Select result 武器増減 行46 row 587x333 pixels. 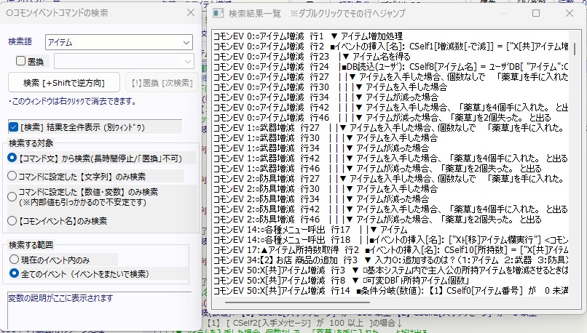[x=391, y=169]
